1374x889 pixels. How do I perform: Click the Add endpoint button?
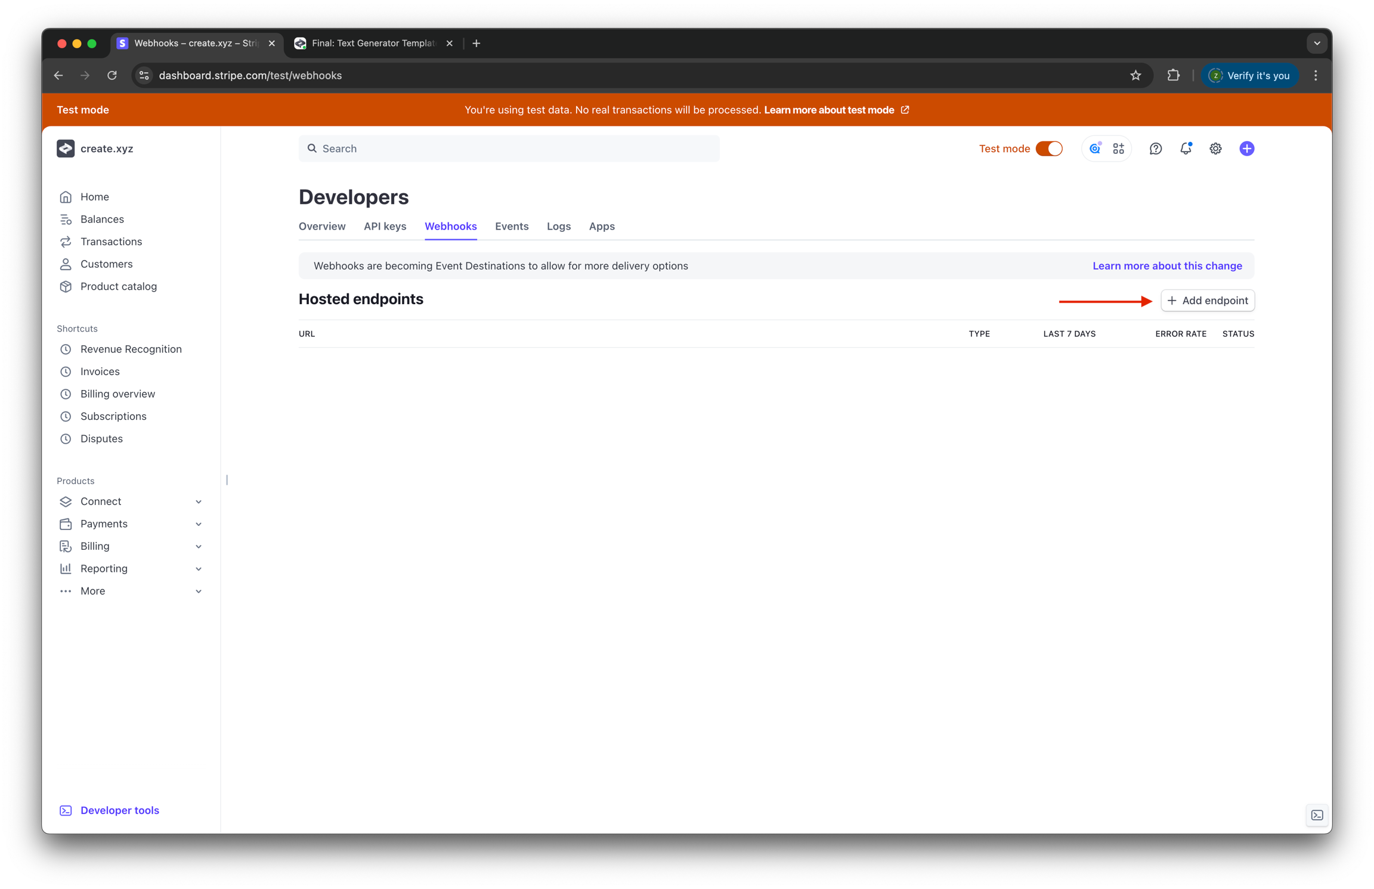coord(1208,301)
